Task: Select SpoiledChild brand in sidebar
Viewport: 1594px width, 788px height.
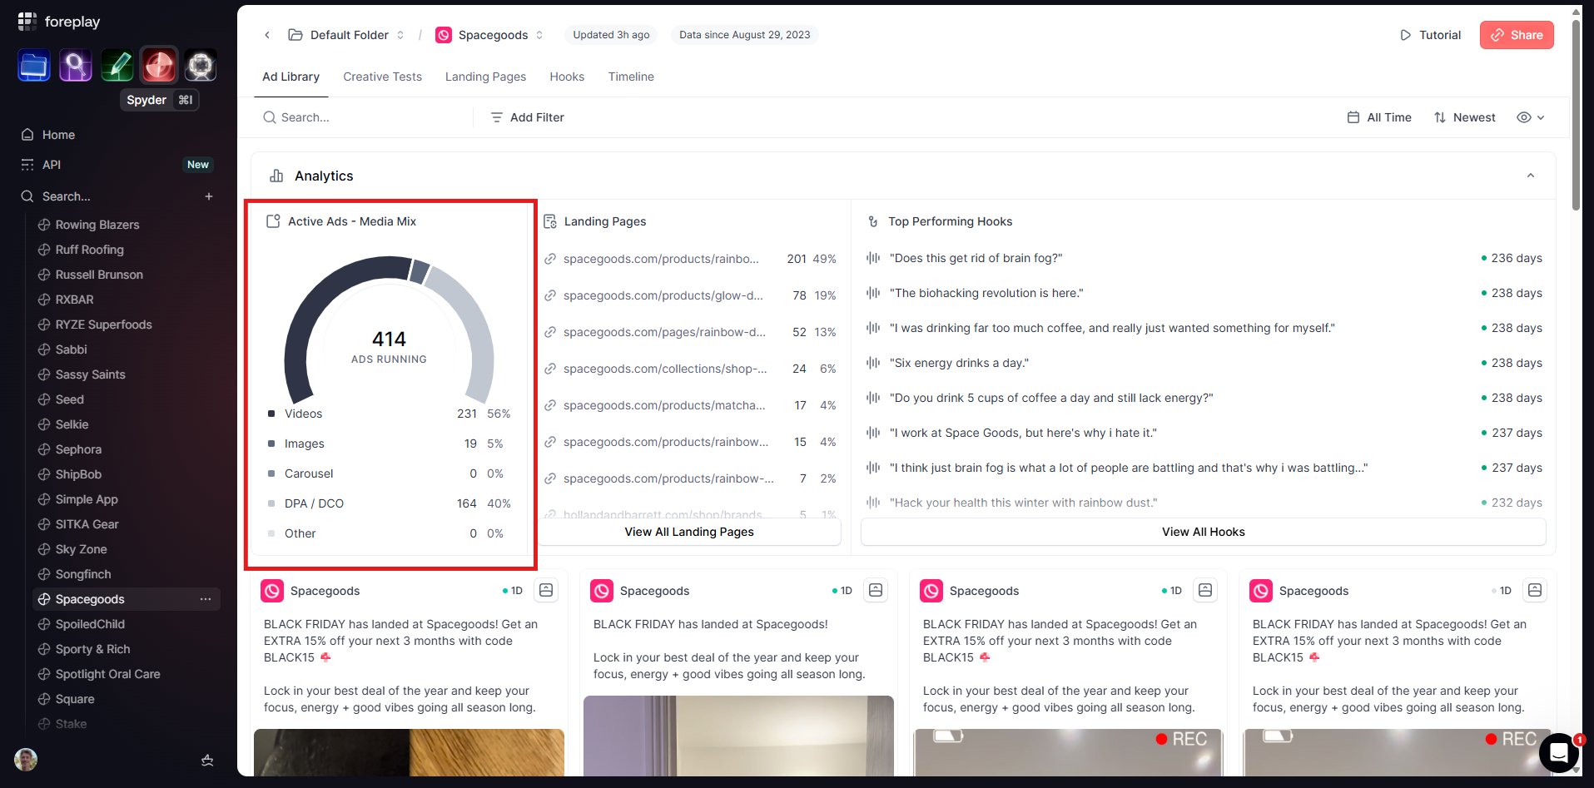Action: (x=90, y=624)
